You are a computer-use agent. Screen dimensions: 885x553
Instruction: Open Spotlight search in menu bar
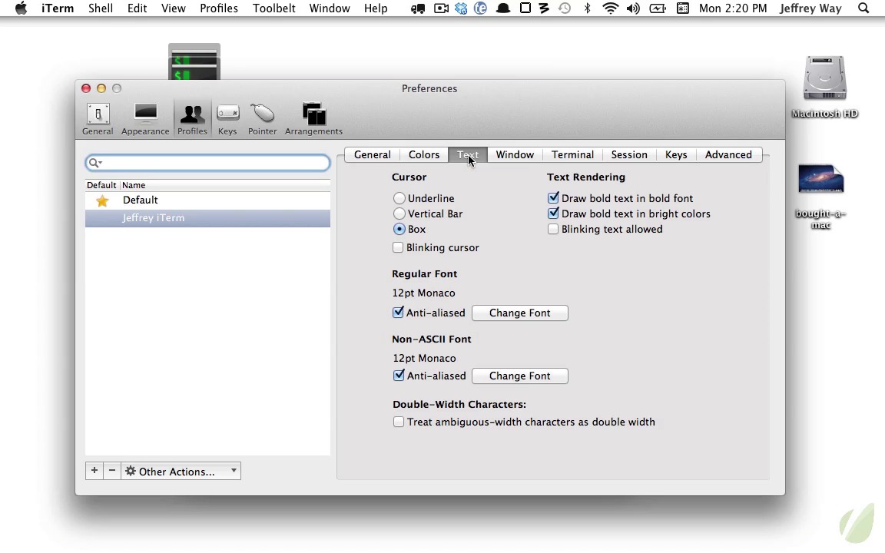[x=863, y=8]
